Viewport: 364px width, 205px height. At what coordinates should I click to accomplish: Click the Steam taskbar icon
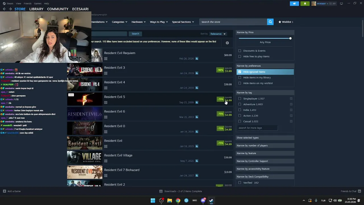coord(211,200)
